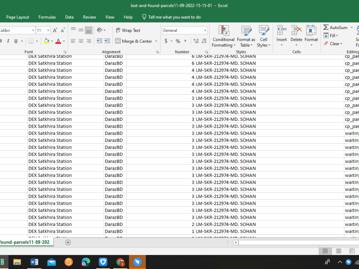
Task: Toggle Wrap Text
Action: coord(128,30)
